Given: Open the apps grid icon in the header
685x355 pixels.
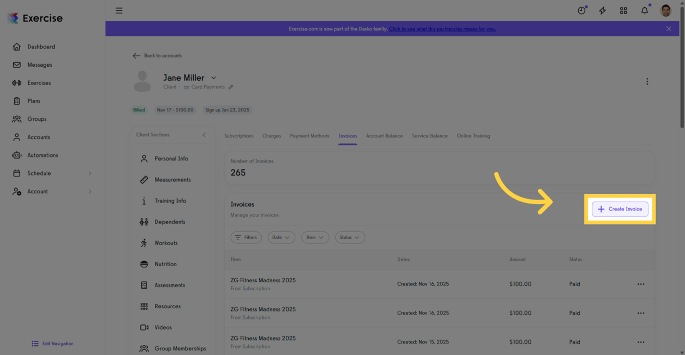Looking at the screenshot, I should pyautogui.click(x=623, y=10).
